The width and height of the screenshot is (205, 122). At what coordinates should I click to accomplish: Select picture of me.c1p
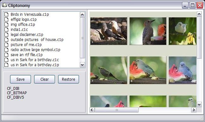pos(26,45)
